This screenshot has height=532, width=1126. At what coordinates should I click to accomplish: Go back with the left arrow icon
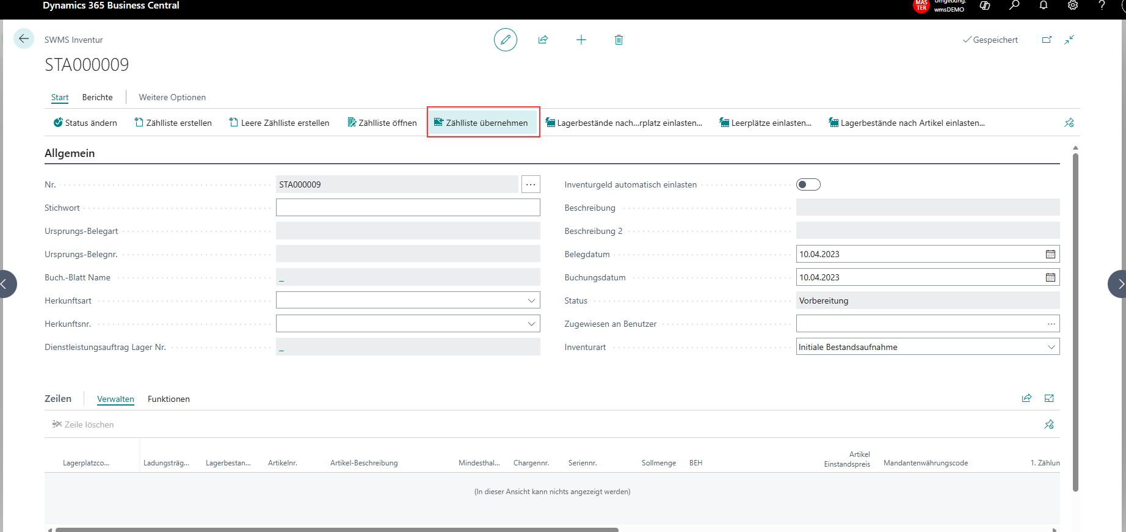tap(24, 38)
